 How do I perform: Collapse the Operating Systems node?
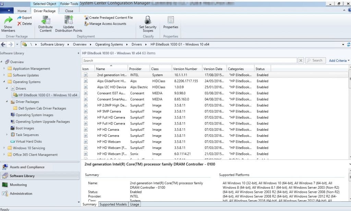[4, 82]
